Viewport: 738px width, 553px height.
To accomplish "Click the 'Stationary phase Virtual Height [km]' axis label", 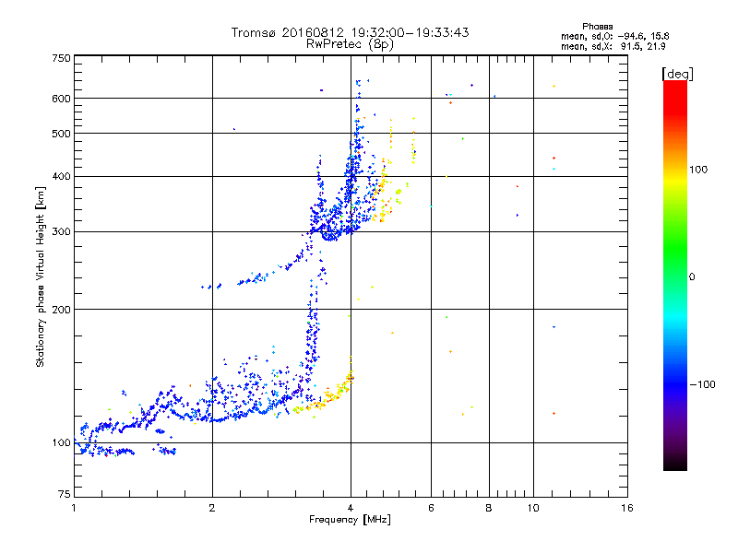I will [41, 277].
